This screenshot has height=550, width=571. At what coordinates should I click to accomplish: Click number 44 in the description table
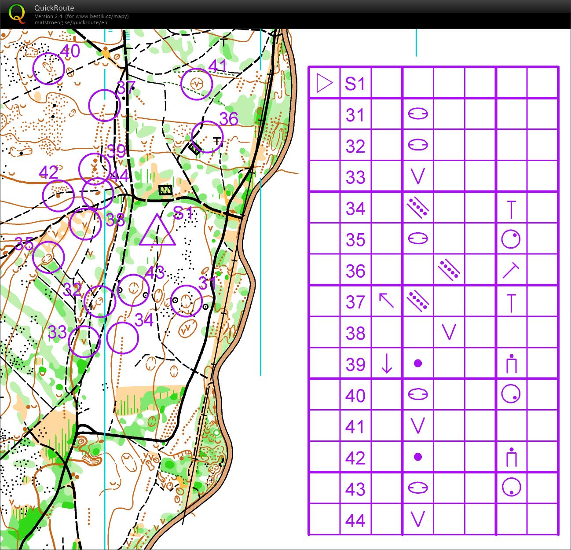click(355, 520)
